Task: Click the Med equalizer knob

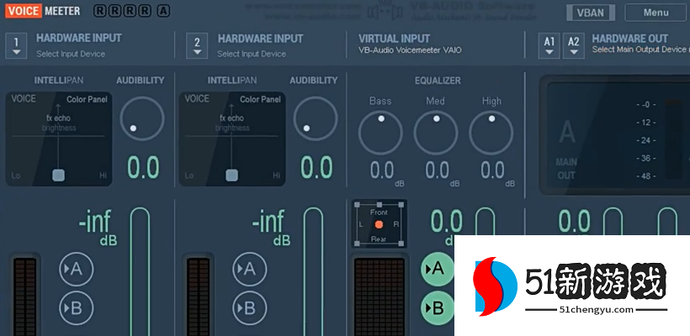Action: [436, 132]
